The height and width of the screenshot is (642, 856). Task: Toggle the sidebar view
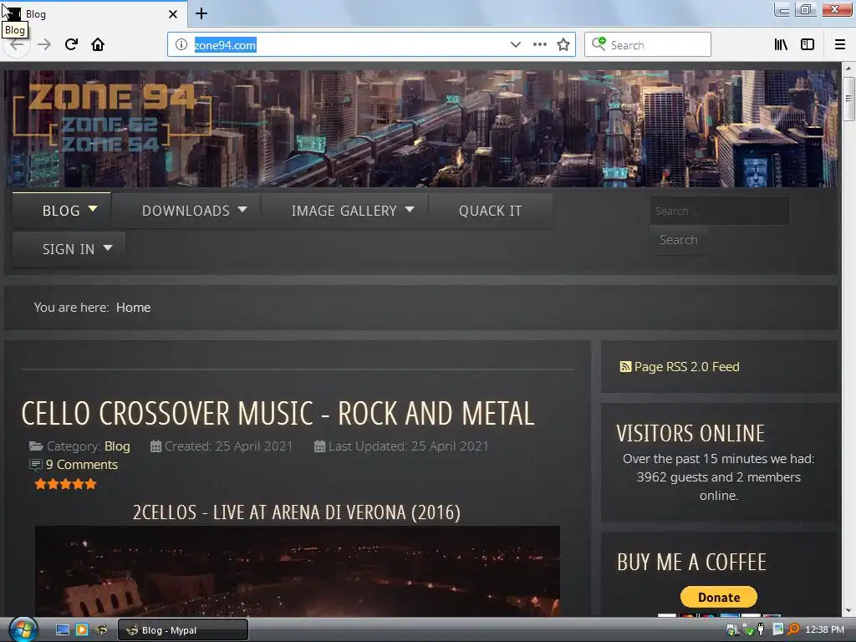[x=808, y=45]
